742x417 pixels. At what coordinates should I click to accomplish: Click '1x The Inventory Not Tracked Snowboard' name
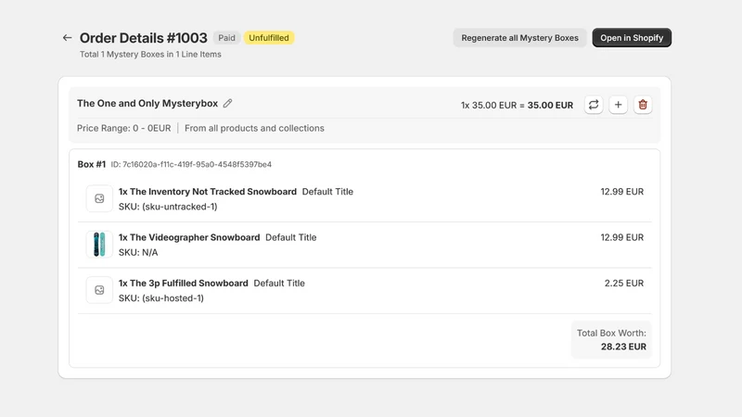[207, 192]
